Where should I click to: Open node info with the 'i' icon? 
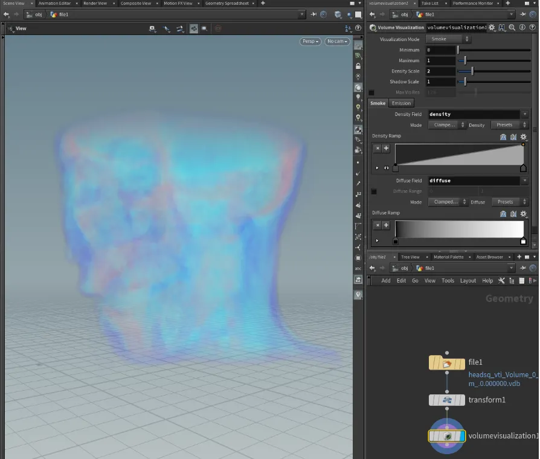[522, 28]
